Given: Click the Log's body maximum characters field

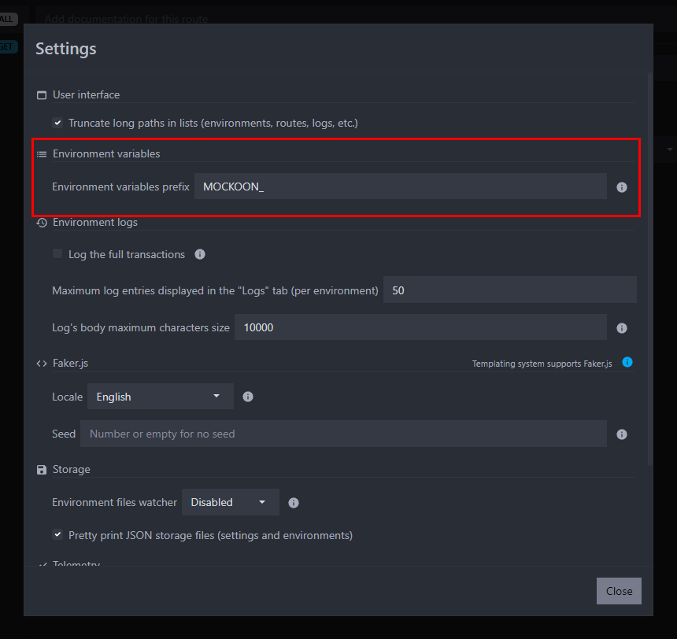Looking at the screenshot, I should coord(420,327).
